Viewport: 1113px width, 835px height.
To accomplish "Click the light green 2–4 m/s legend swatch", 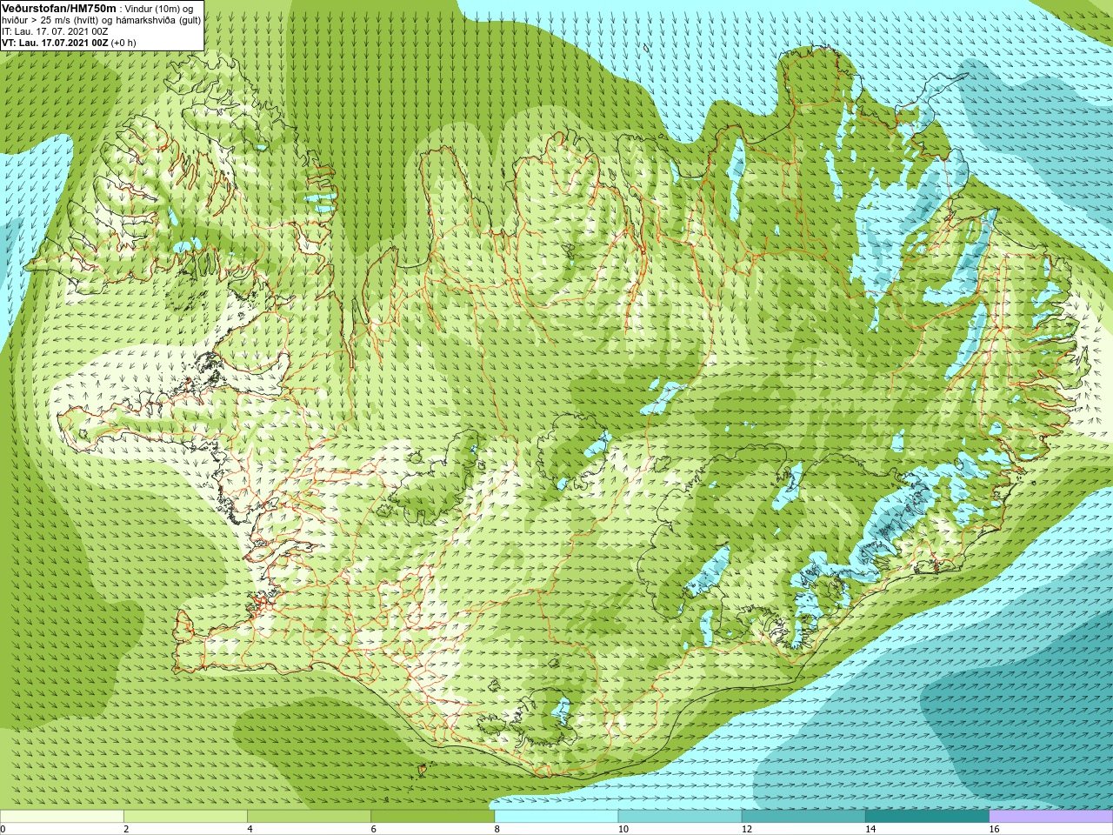I will click(185, 817).
